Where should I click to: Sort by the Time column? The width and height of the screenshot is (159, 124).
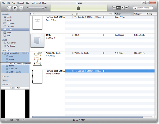click(111, 14)
